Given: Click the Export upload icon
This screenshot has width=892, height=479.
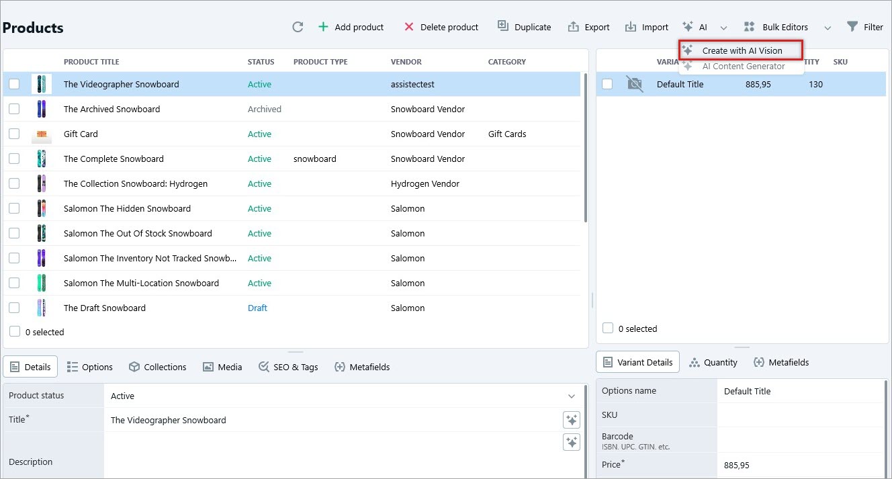Looking at the screenshot, I should coord(574,27).
